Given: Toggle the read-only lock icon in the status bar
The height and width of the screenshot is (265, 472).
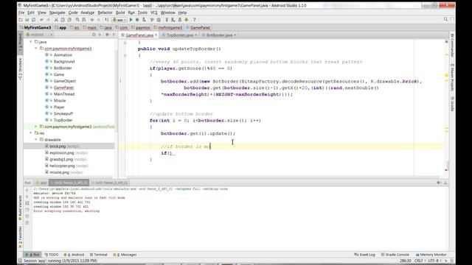Looking at the screenshot, I should tap(447, 261).
